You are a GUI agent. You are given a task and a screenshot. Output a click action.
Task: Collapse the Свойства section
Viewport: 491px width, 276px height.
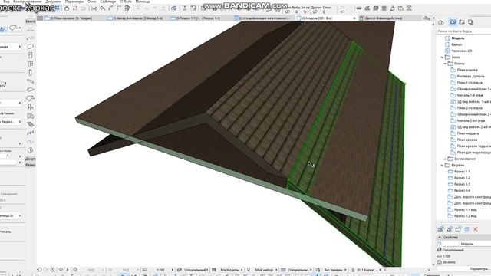click(x=440, y=238)
